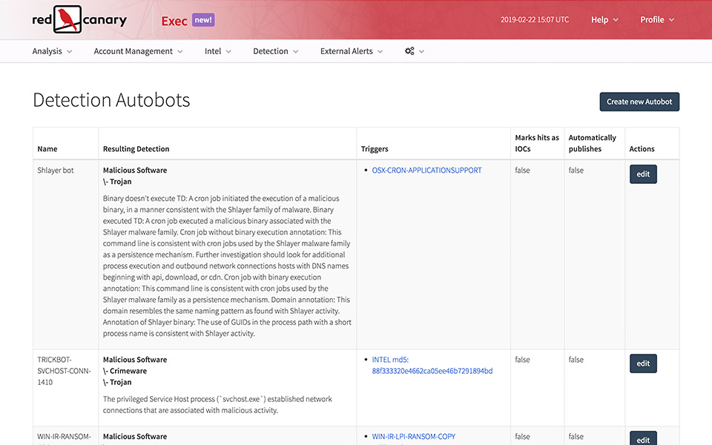Viewport: 712px width, 445px height.
Task: Open OSX-CRON-APPLICATIONSUPPORT trigger link
Action: 426,171
